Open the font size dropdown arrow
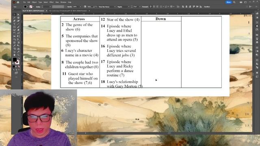Screen dimensions: 260x146 point(140,7)
